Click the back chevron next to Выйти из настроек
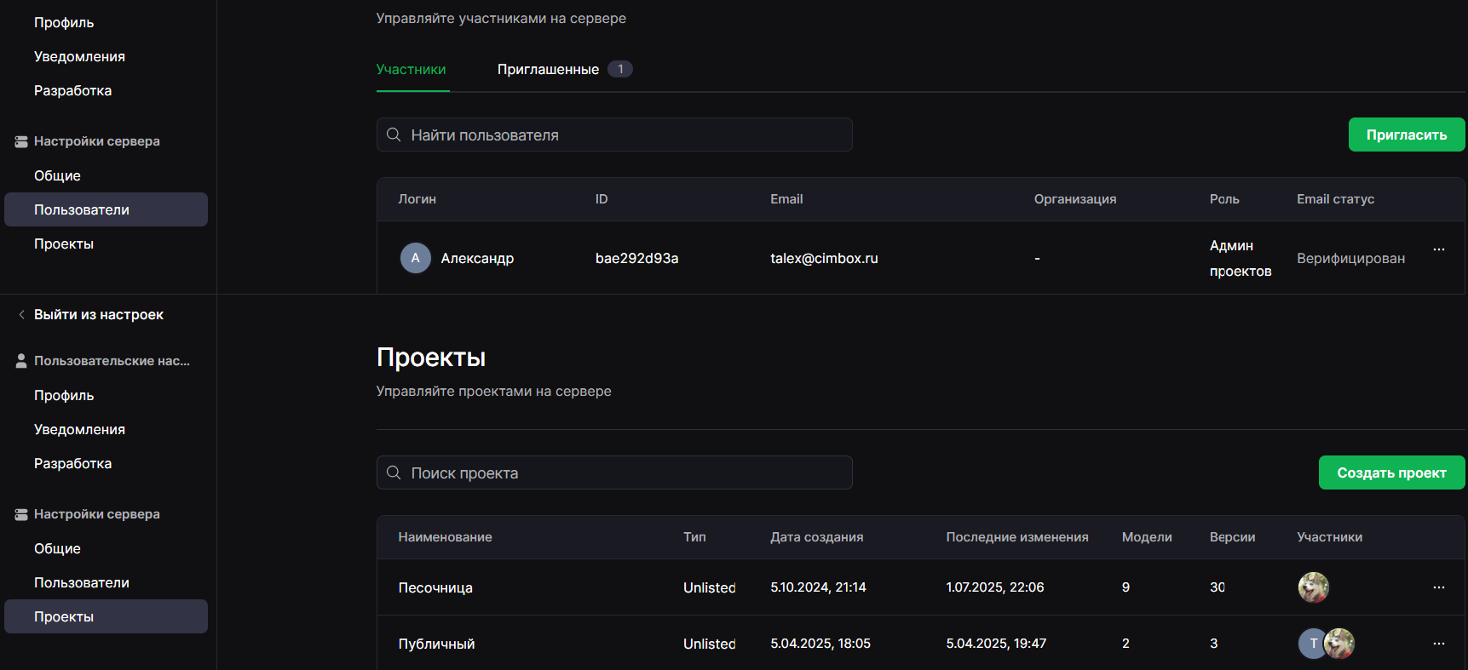 point(21,315)
